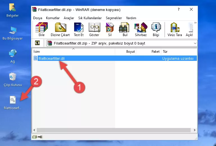The height and width of the screenshot is (146, 216).
Task: Select the Ağ network desktop icon
Action: pos(13,56)
